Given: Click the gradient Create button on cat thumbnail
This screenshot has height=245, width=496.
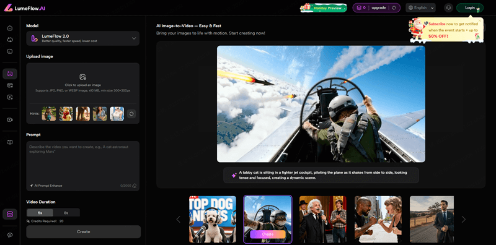Looking at the screenshot, I should [268, 234].
